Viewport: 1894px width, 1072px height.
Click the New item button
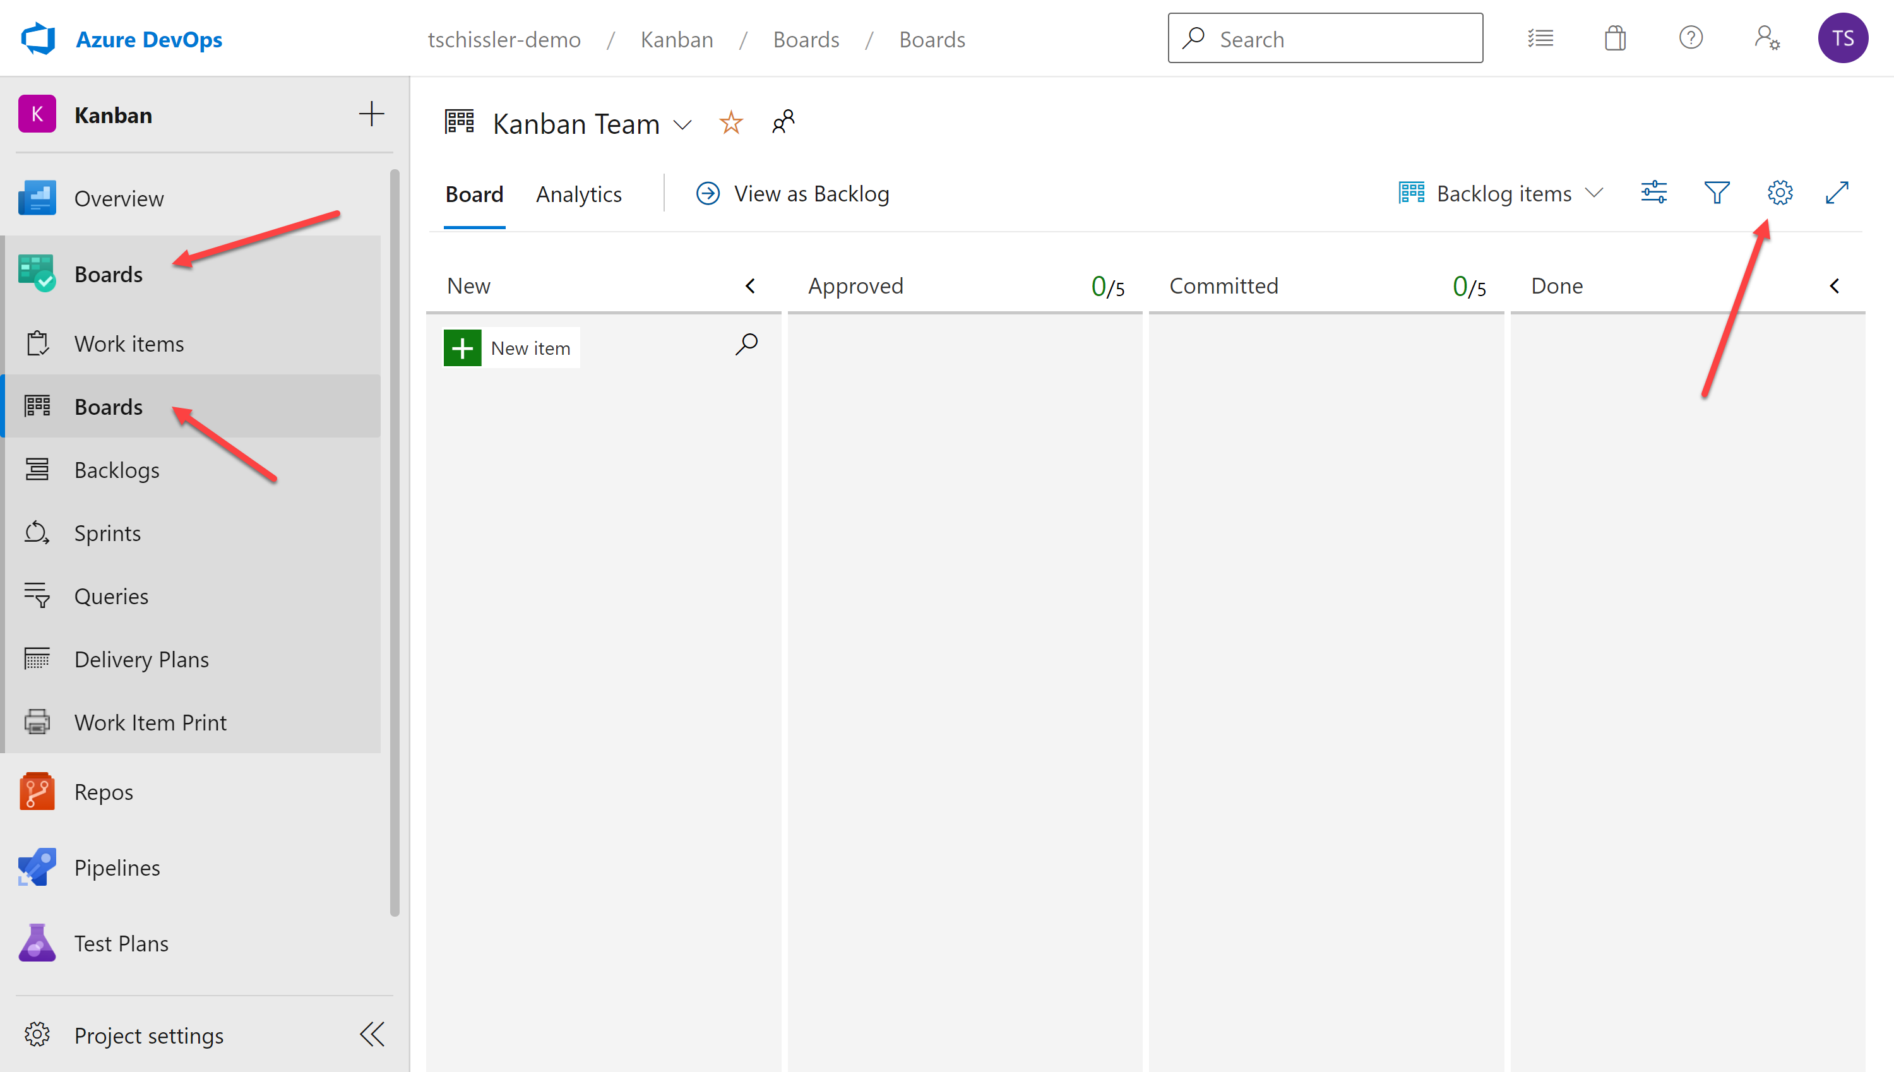coord(511,347)
